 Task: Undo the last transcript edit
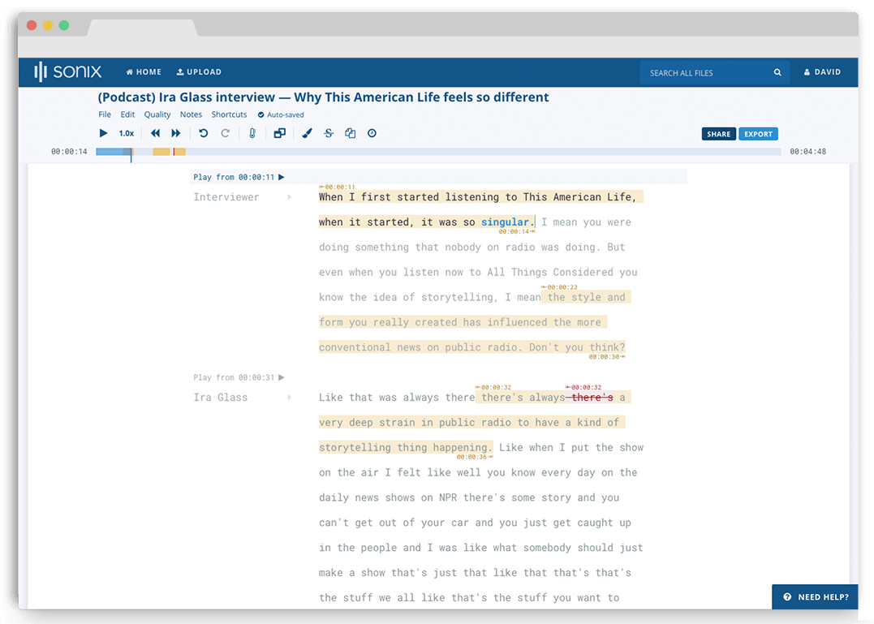[x=203, y=133]
